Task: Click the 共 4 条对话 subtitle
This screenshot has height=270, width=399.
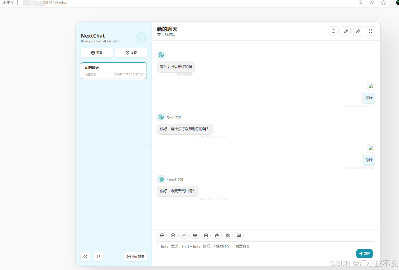Action: [x=166, y=35]
